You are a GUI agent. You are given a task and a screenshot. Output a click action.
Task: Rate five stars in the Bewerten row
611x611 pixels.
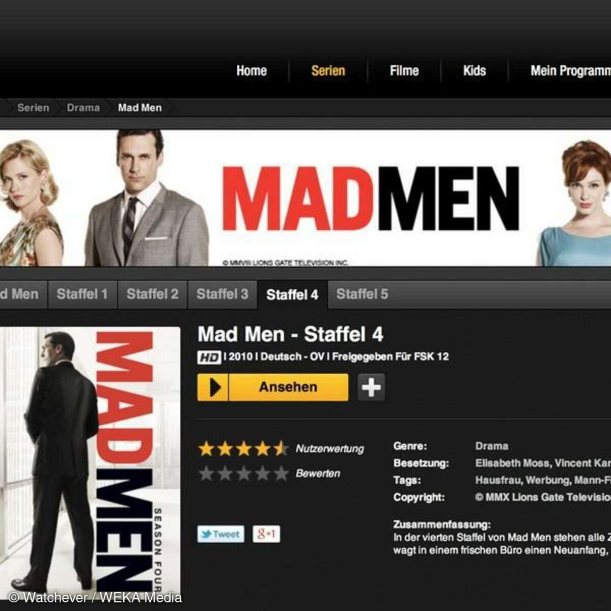coord(281,474)
